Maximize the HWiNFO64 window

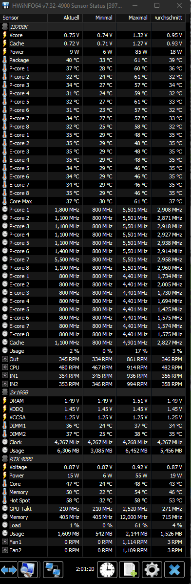[157, 5]
